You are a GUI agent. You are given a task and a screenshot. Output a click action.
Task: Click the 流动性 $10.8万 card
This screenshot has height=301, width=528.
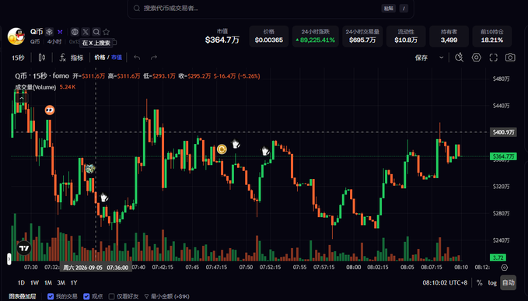(x=406, y=37)
